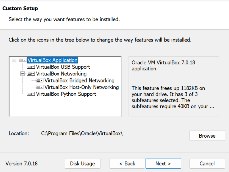This screenshot has width=229, height=172.
Task: Select VirtualBox Networking label
Action: coord(61,74)
